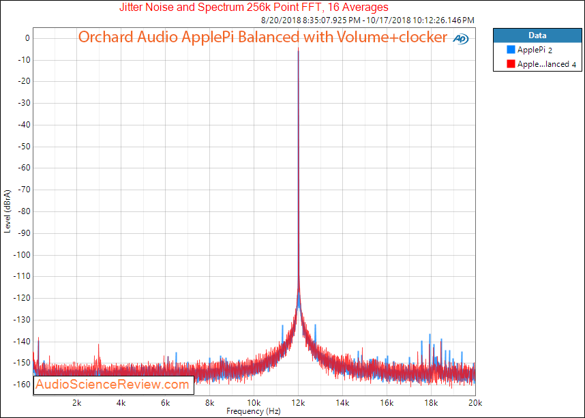This screenshot has width=585, height=418.
Task: Click the 4k frequency tick label
Action: click(121, 403)
